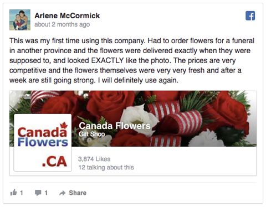Click the like count next to thumbs-up
Image resolution: width=266 pixels, height=207 pixels.
click(22, 193)
